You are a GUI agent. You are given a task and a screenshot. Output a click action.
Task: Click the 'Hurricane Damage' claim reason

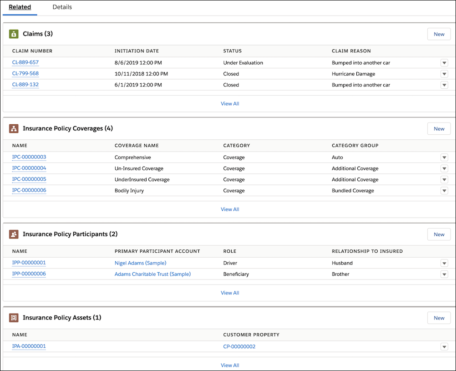point(353,74)
